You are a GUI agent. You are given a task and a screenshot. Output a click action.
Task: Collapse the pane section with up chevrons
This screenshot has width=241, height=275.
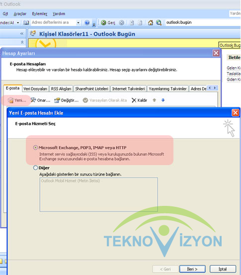coord(22,42)
